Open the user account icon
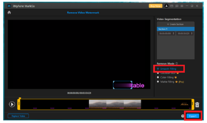Viewport: 207px width, 123px height. pyautogui.click(x=166, y=6)
